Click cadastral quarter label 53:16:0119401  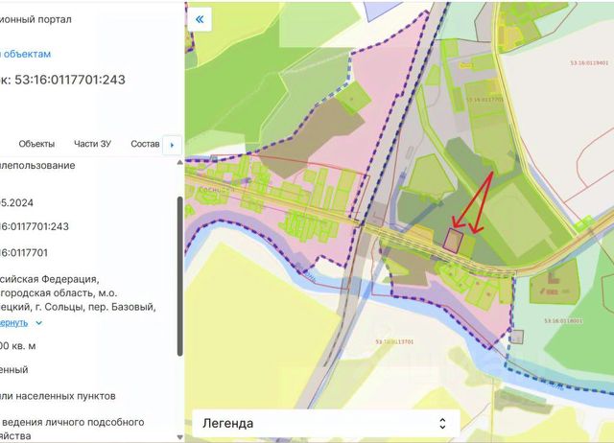(589, 62)
